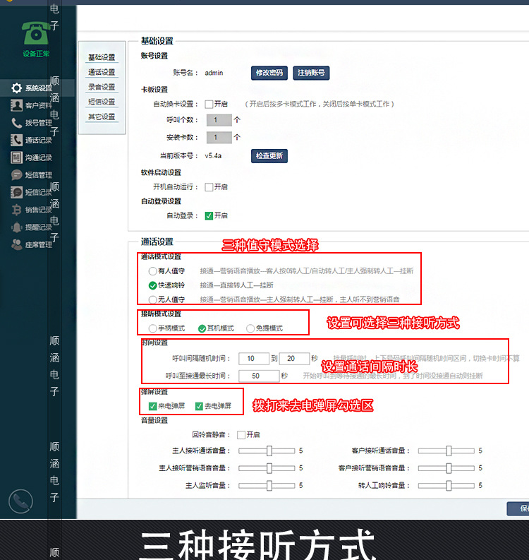
Task: Toggle the 去电弹屏 checkbox
Action: point(199,406)
